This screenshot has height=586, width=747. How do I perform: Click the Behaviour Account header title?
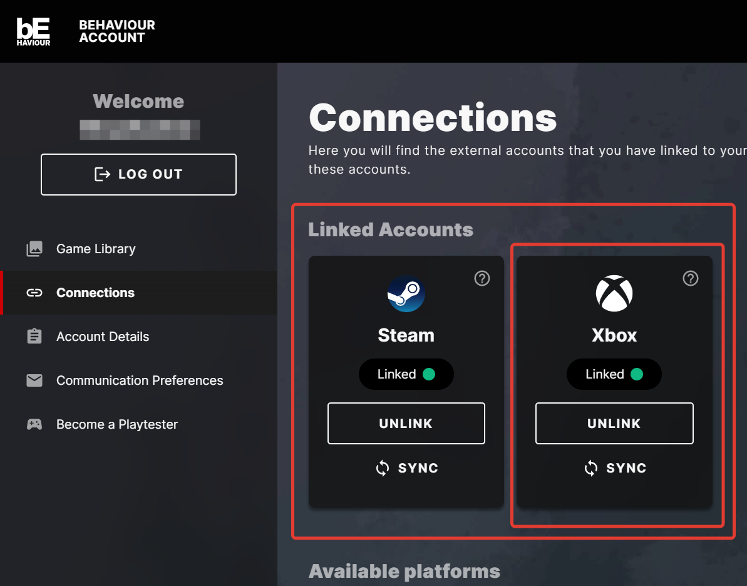[116, 31]
